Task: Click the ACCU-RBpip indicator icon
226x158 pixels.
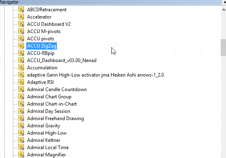Action: [x=21, y=53]
